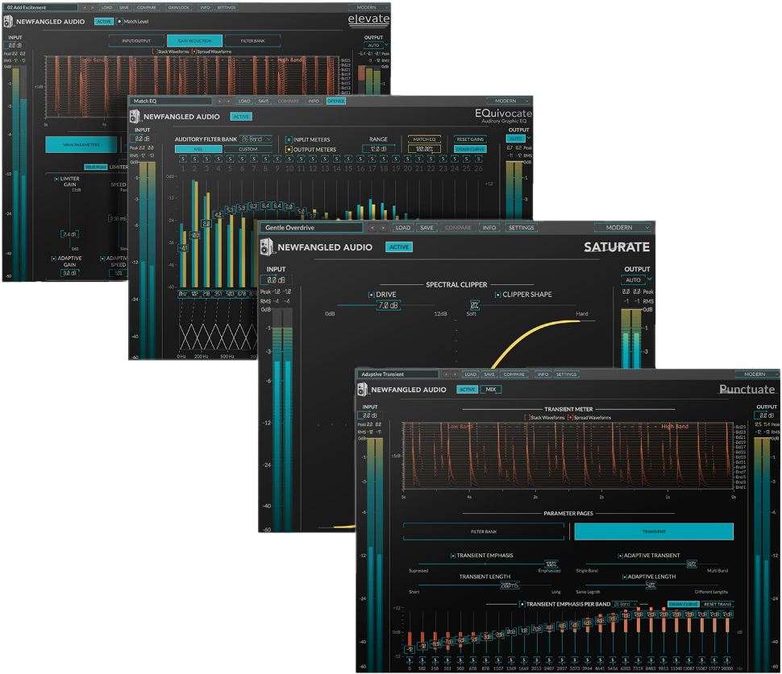Toggle Adaptive Length in Punctuate
782x674 pixels.
pyautogui.click(x=625, y=577)
